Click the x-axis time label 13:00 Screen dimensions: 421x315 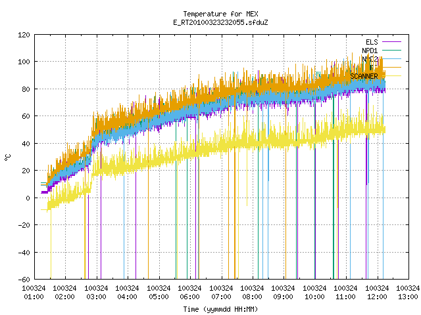click(x=408, y=297)
